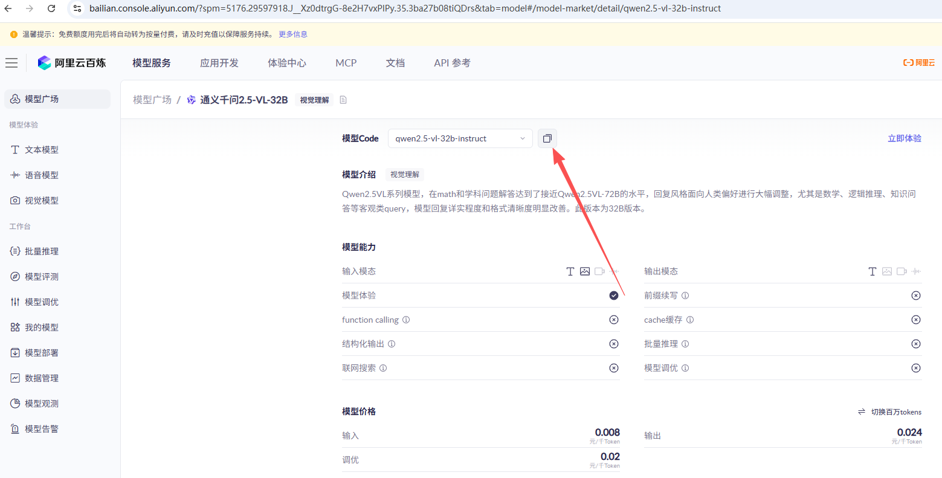Click video modality icon in 输入模态 row
The height and width of the screenshot is (478, 942).
tap(599, 271)
